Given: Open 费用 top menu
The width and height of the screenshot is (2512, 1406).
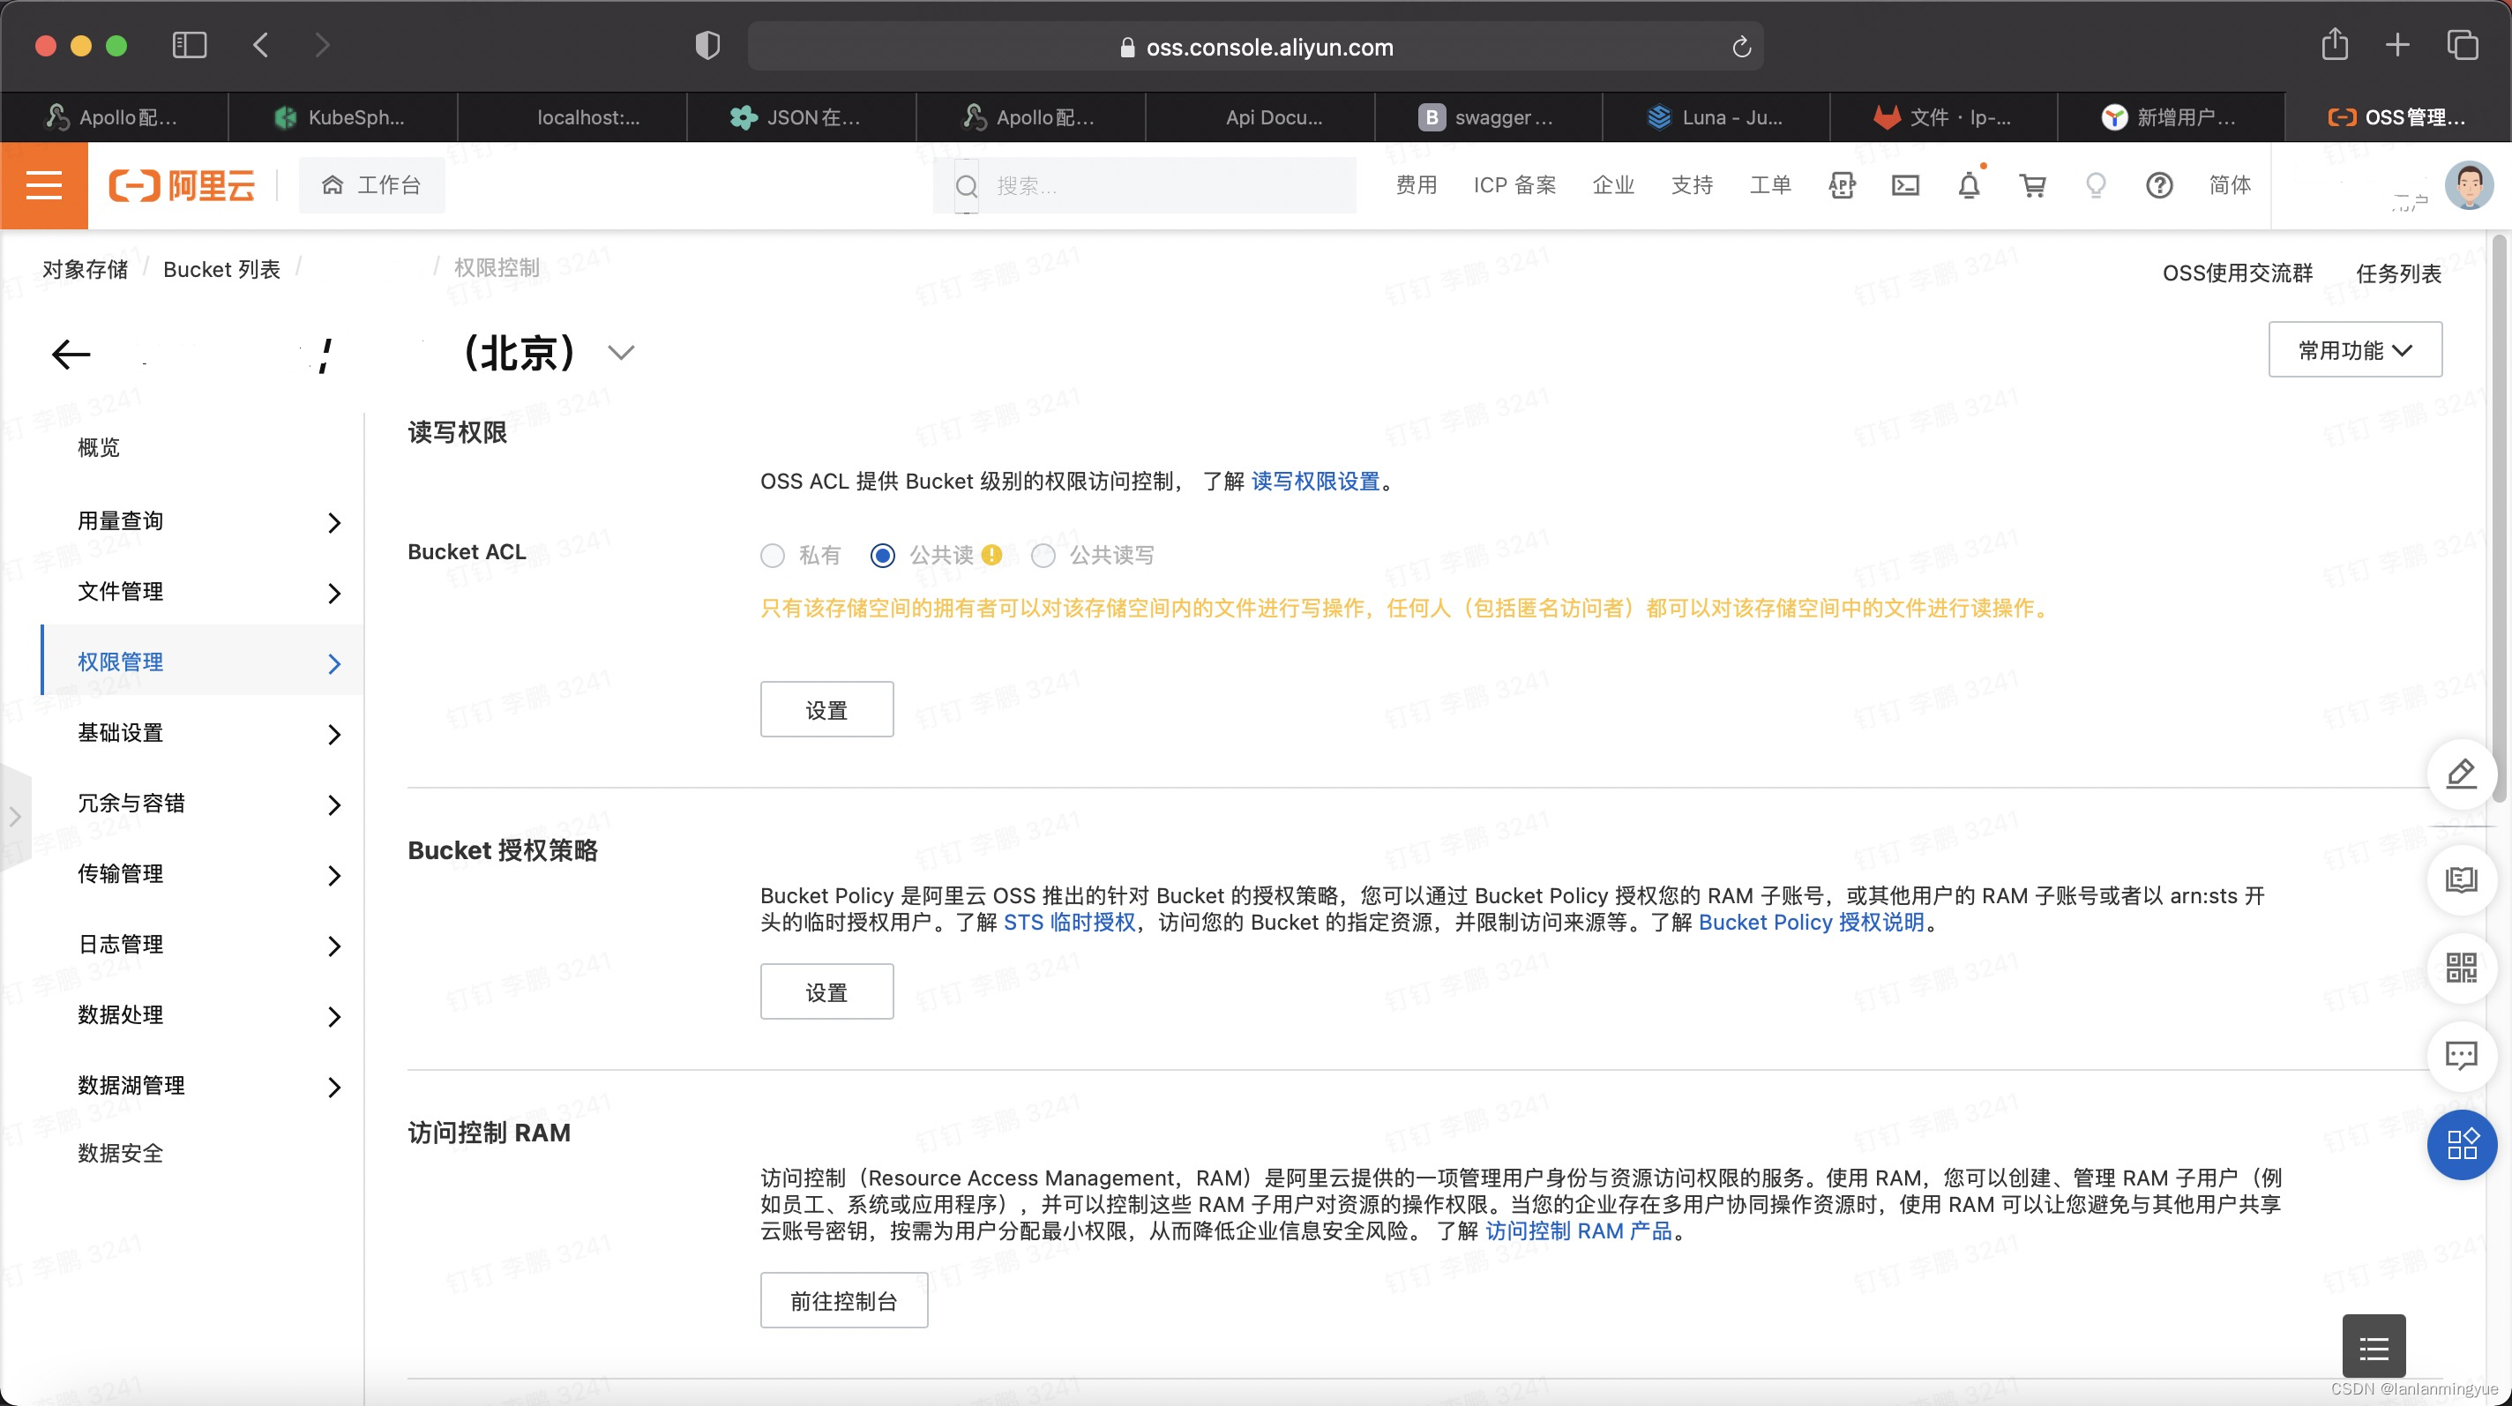Looking at the screenshot, I should pyautogui.click(x=1416, y=185).
